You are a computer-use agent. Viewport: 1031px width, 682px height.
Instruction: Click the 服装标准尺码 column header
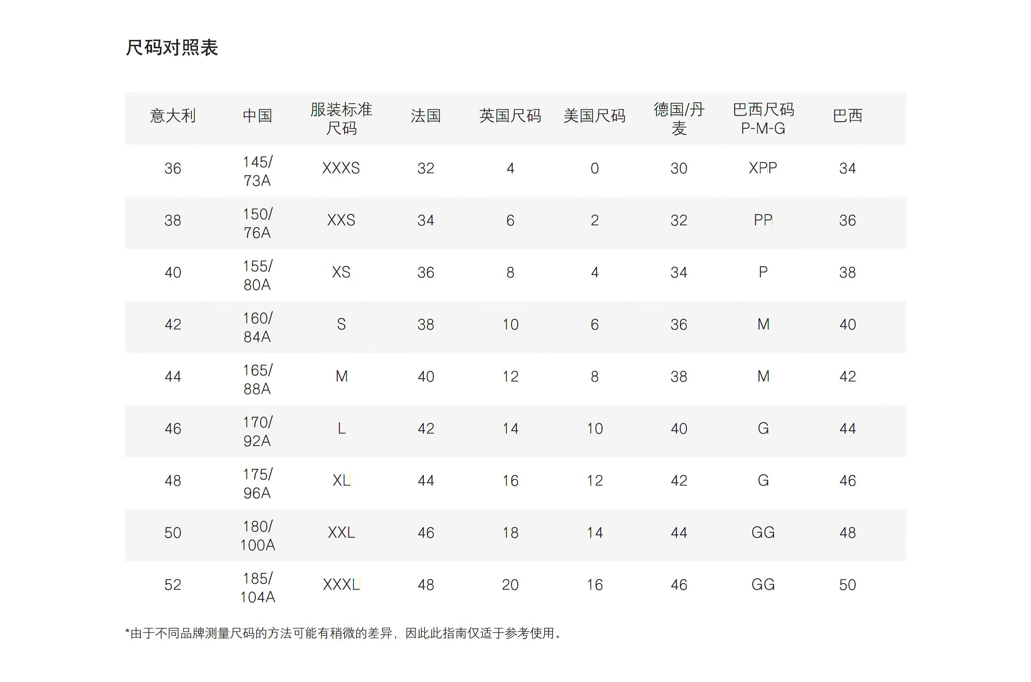(x=342, y=119)
